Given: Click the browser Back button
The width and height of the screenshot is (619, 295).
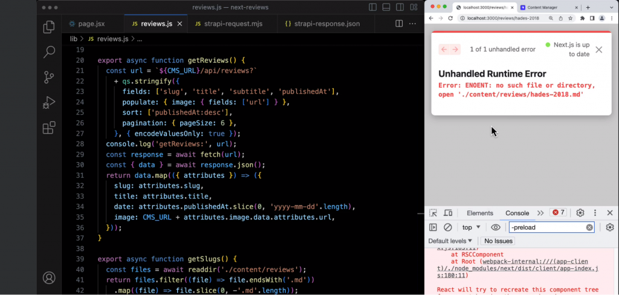Looking at the screenshot, I should point(431,18).
